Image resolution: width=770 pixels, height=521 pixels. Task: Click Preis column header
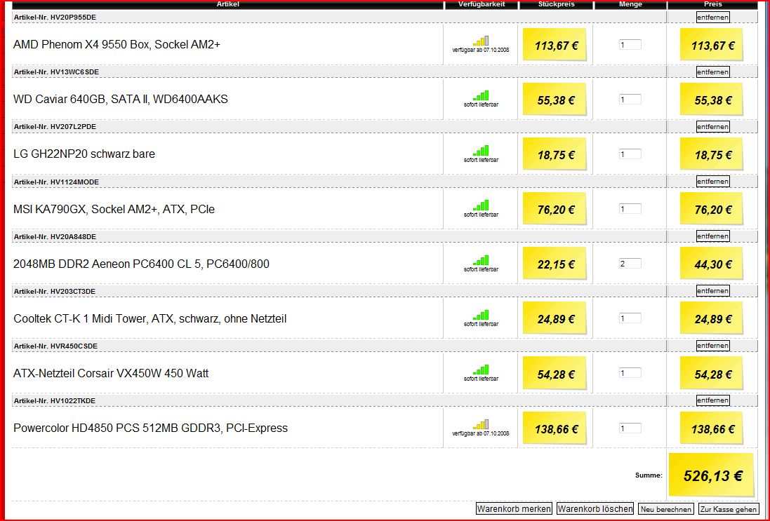pyautogui.click(x=712, y=4)
